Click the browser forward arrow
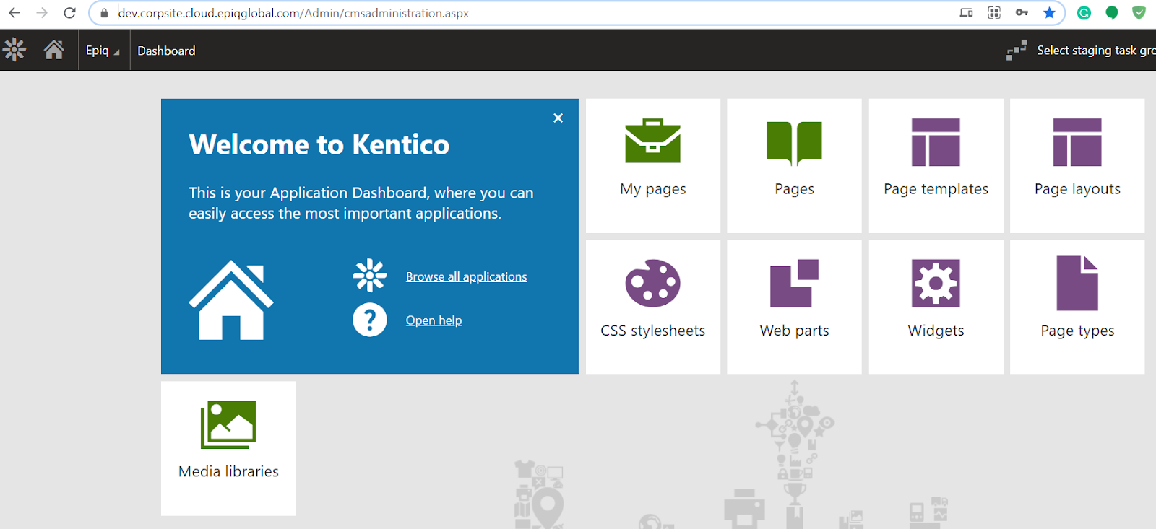This screenshot has width=1156, height=529. point(42,13)
